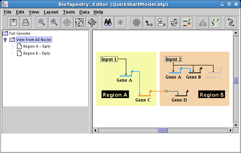The image size is (241, 153).
Task: Select Region B - Early in tree
Action: coord(37,53)
